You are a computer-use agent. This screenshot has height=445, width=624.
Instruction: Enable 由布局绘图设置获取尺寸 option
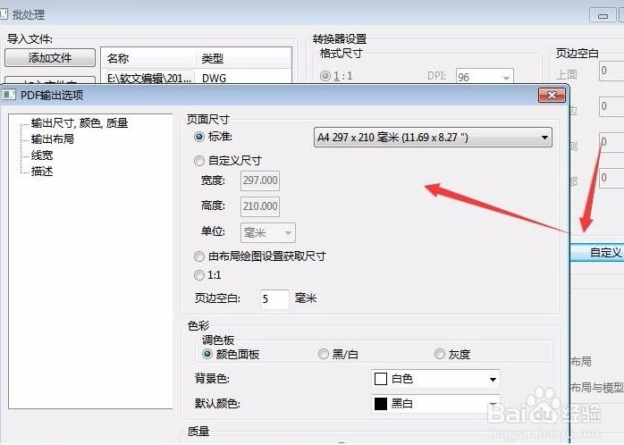(x=199, y=256)
